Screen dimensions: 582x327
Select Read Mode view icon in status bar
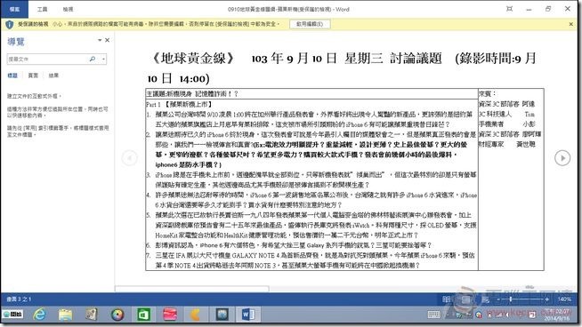point(446,299)
